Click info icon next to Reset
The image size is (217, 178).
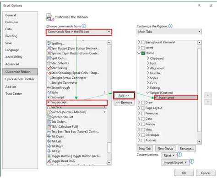(180, 155)
